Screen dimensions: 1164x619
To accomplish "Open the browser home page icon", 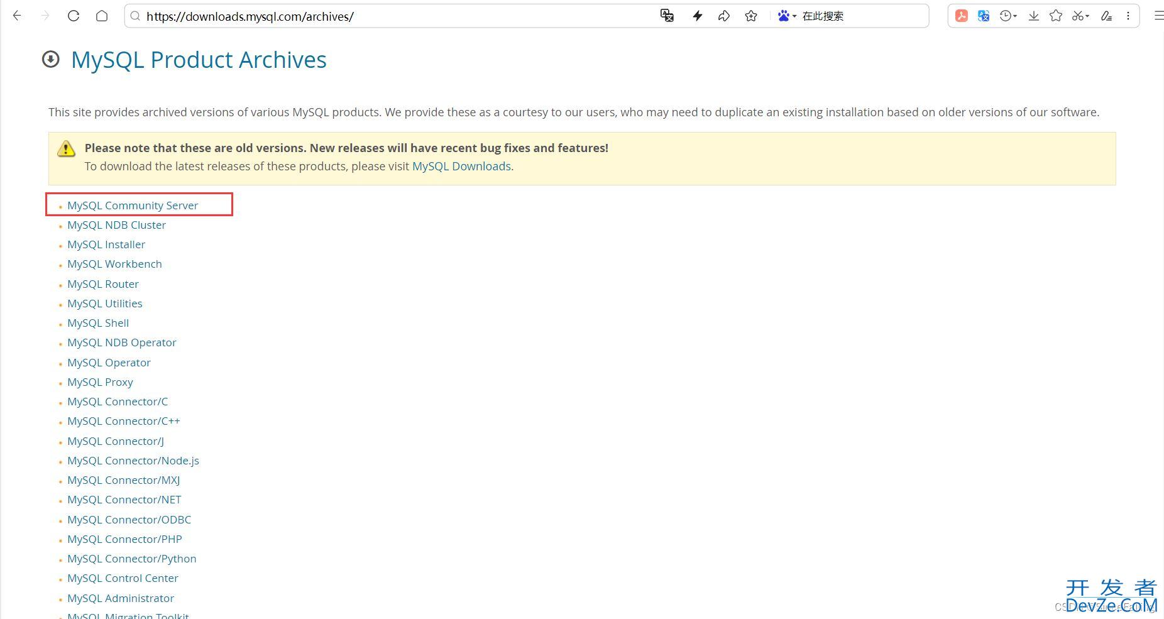I will pos(102,16).
